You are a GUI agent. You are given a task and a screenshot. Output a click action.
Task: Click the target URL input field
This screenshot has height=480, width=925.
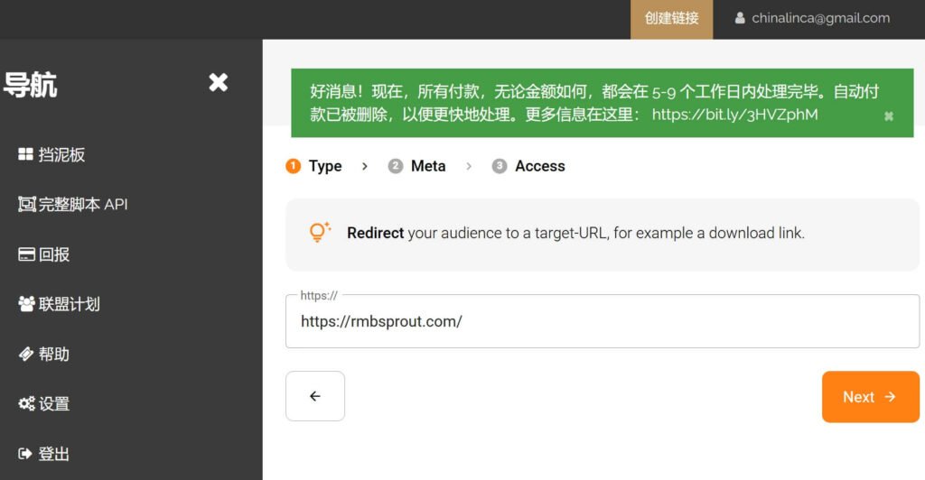coord(602,321)
